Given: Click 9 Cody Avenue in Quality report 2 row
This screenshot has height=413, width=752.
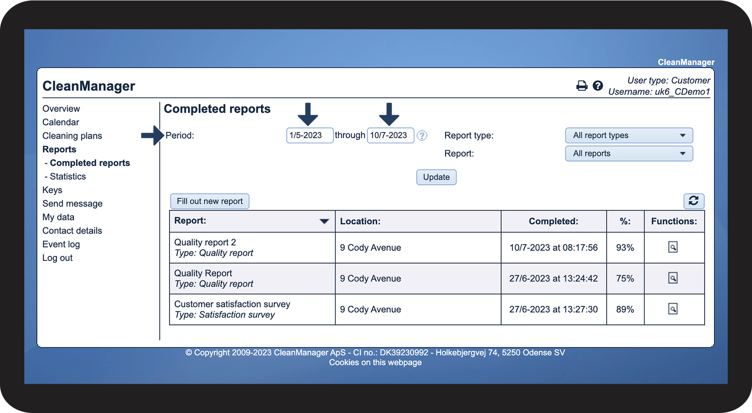Looking at the screenshot, I should coord(371,248).
